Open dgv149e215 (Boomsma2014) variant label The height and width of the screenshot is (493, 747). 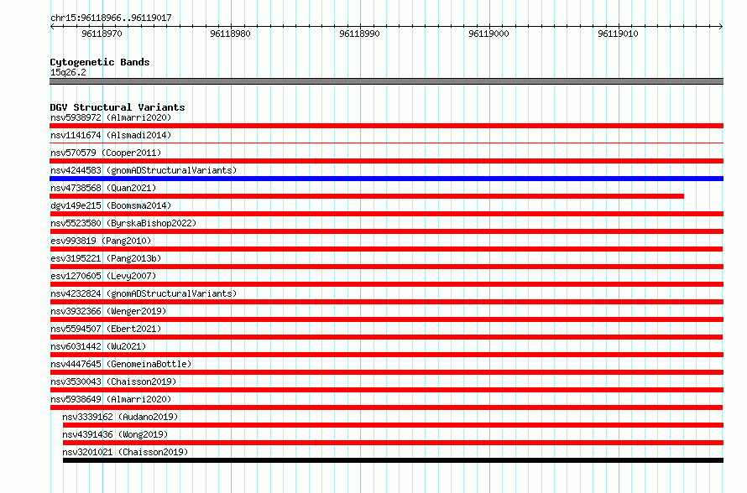[x=111, y=205]
